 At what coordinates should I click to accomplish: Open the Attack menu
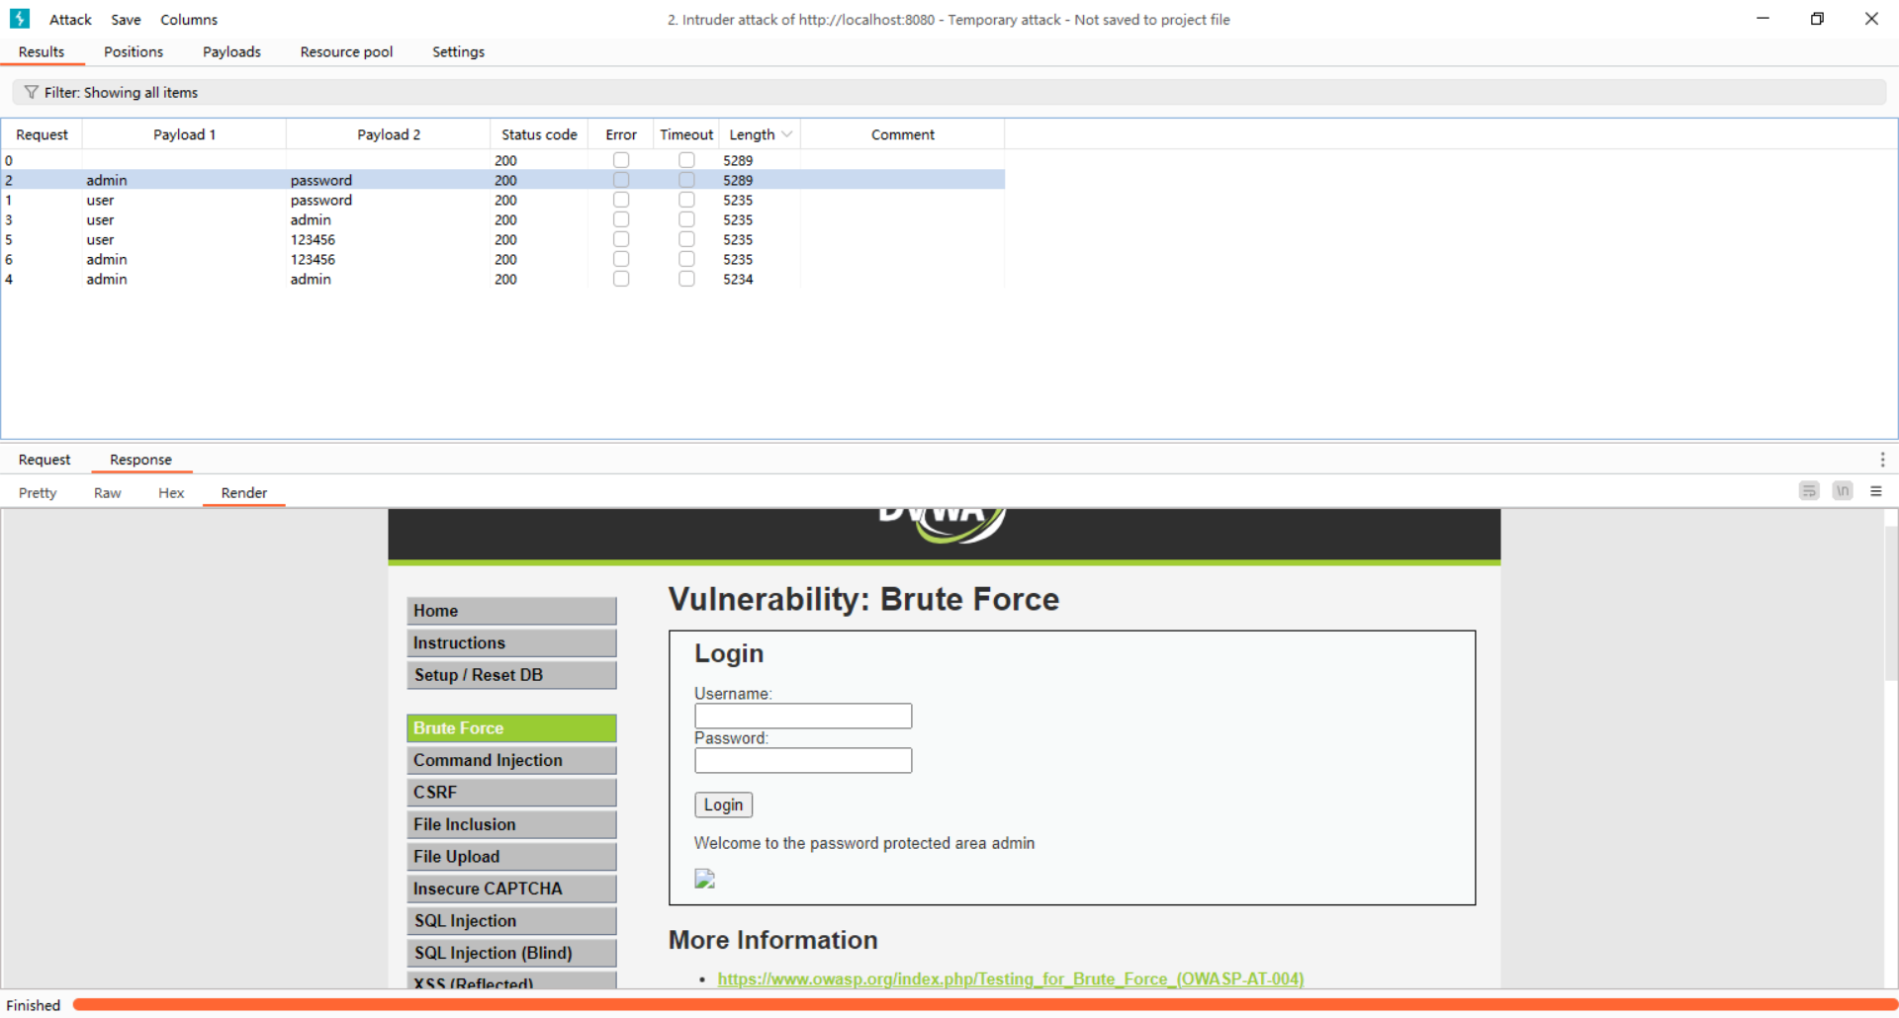click(x=70, y=20)
